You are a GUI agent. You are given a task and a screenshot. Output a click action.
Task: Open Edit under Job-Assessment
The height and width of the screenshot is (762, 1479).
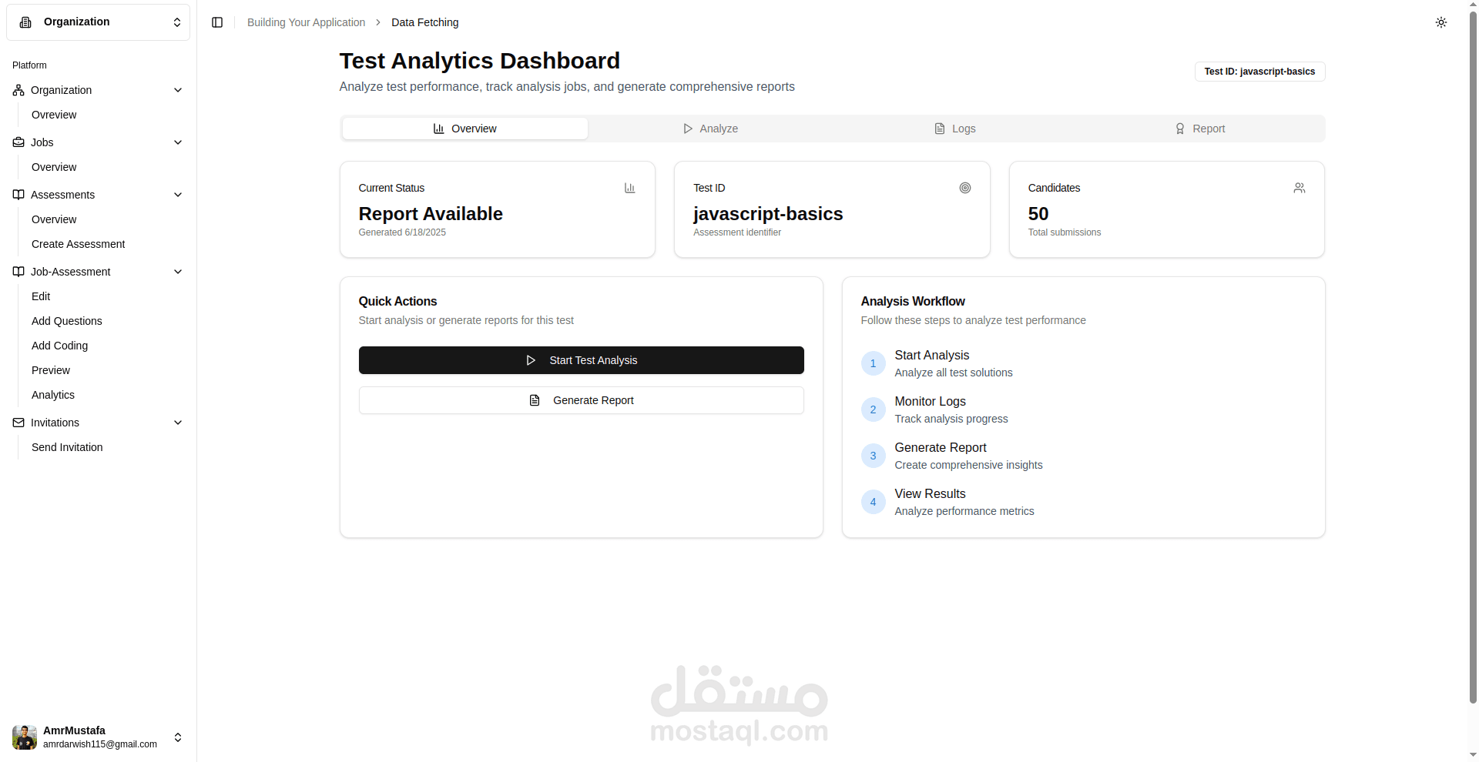pyautogui.click(x=41, y=296)
